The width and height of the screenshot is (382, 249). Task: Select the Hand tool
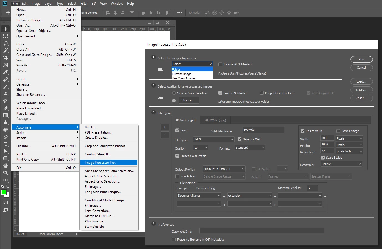coord(6,166)
